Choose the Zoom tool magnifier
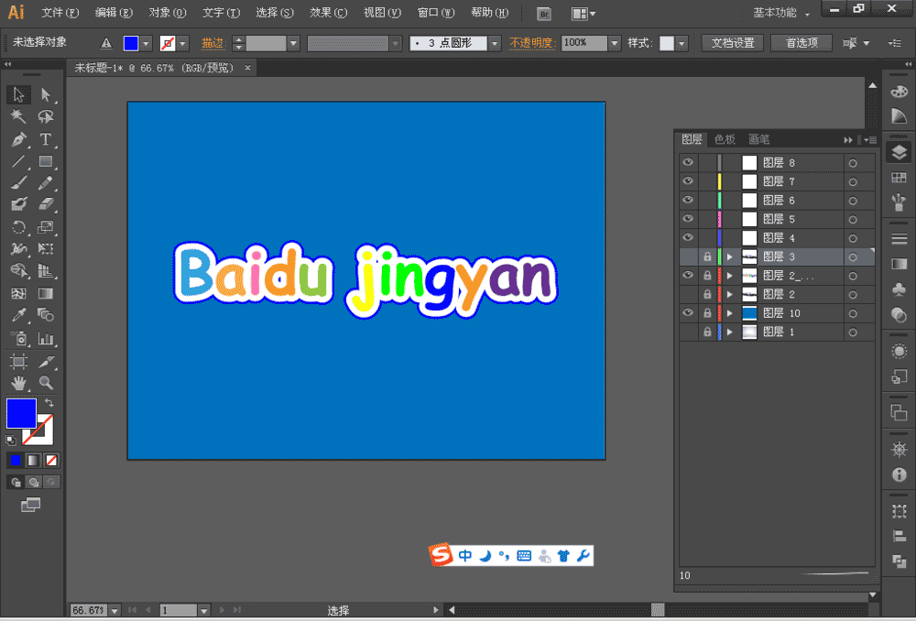Viewport: 916px width, 621px height. (45, 383)
